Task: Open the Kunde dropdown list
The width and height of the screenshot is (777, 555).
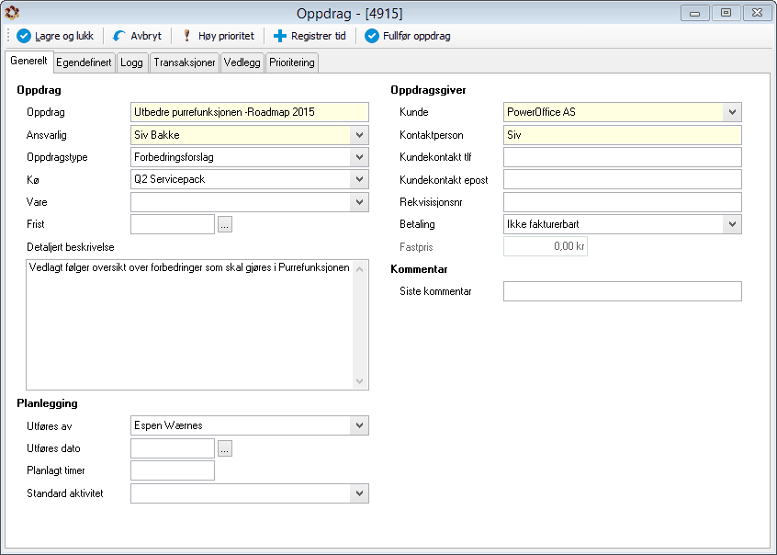Action: coord(732,112)
